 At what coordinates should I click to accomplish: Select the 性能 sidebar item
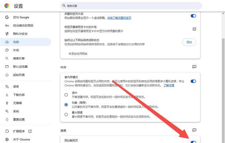pos(26,42)
